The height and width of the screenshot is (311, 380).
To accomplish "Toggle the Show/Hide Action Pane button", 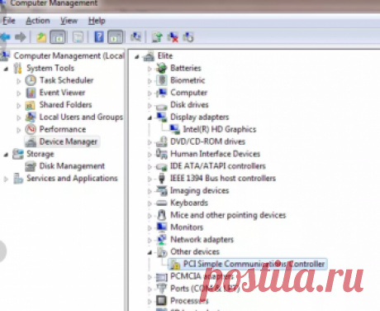I will tap(115, 37).
